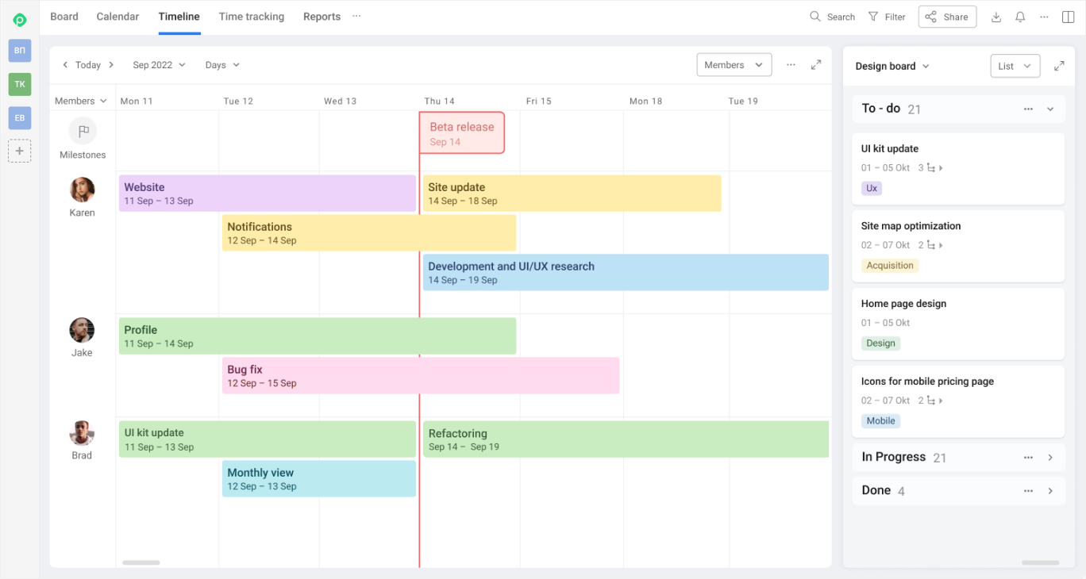Add a new workspace with plus icon
This screenshot has width=1086, height=579.
pos(20,151)
